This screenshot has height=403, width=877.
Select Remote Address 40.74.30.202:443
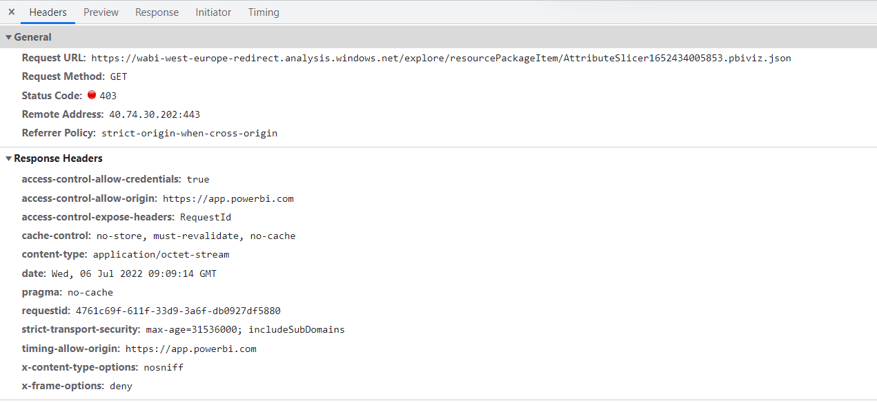[155, 114]
